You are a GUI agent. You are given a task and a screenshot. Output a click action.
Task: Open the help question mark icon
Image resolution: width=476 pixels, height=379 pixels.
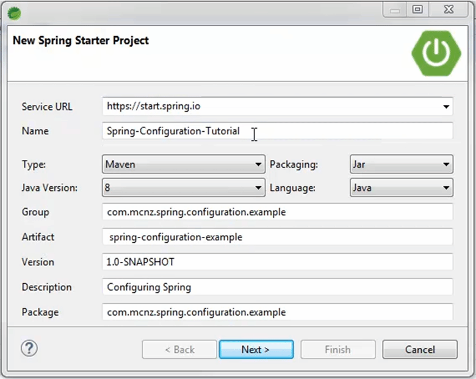coord(29,348)
